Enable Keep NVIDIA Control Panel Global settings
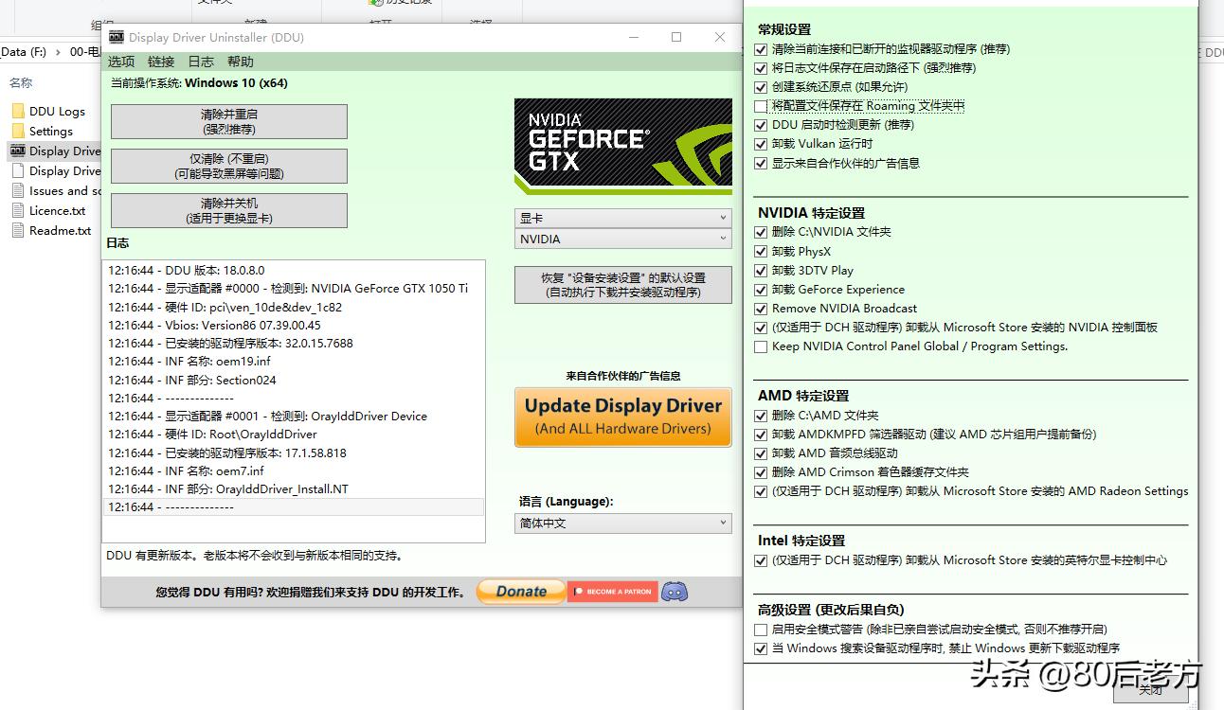 coord(761,347)
